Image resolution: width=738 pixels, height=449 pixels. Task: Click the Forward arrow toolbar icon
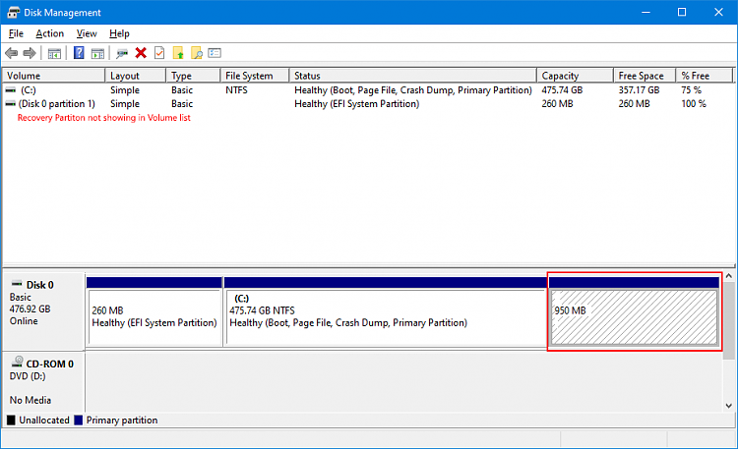[x=30, y=53]
